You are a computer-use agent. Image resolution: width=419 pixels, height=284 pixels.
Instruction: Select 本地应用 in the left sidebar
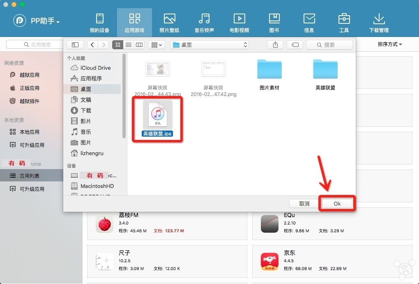click(30, 132)
